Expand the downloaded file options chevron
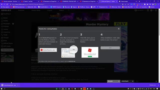 (18, 85)
